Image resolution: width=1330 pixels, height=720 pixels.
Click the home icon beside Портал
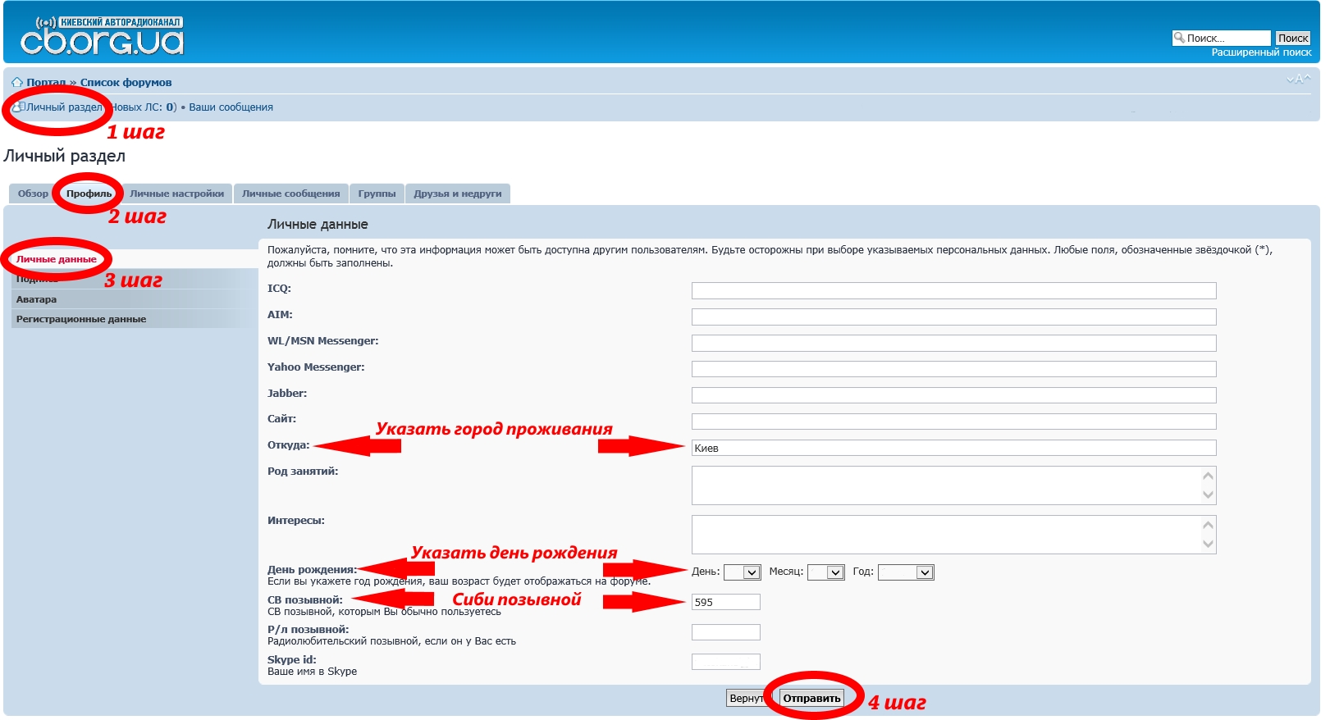coord(16,83)
